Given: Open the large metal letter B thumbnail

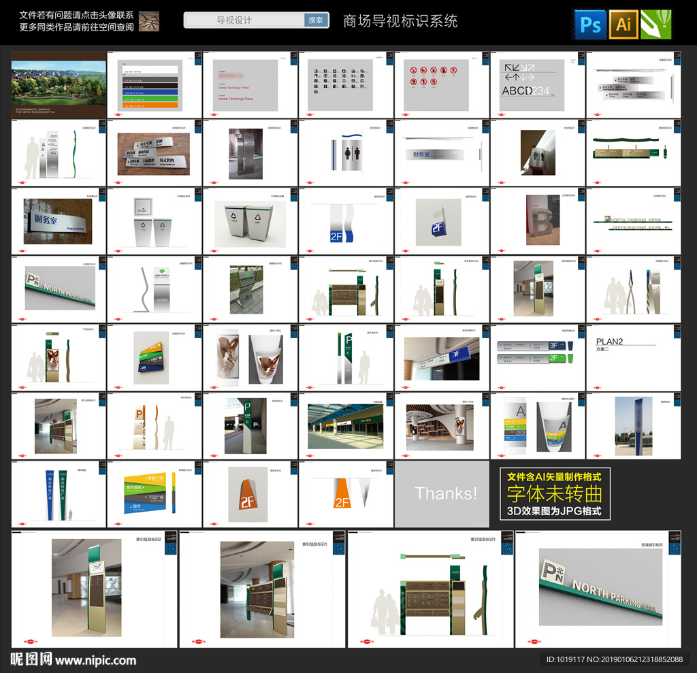Looking at the screenshot, I should [538, 221].
